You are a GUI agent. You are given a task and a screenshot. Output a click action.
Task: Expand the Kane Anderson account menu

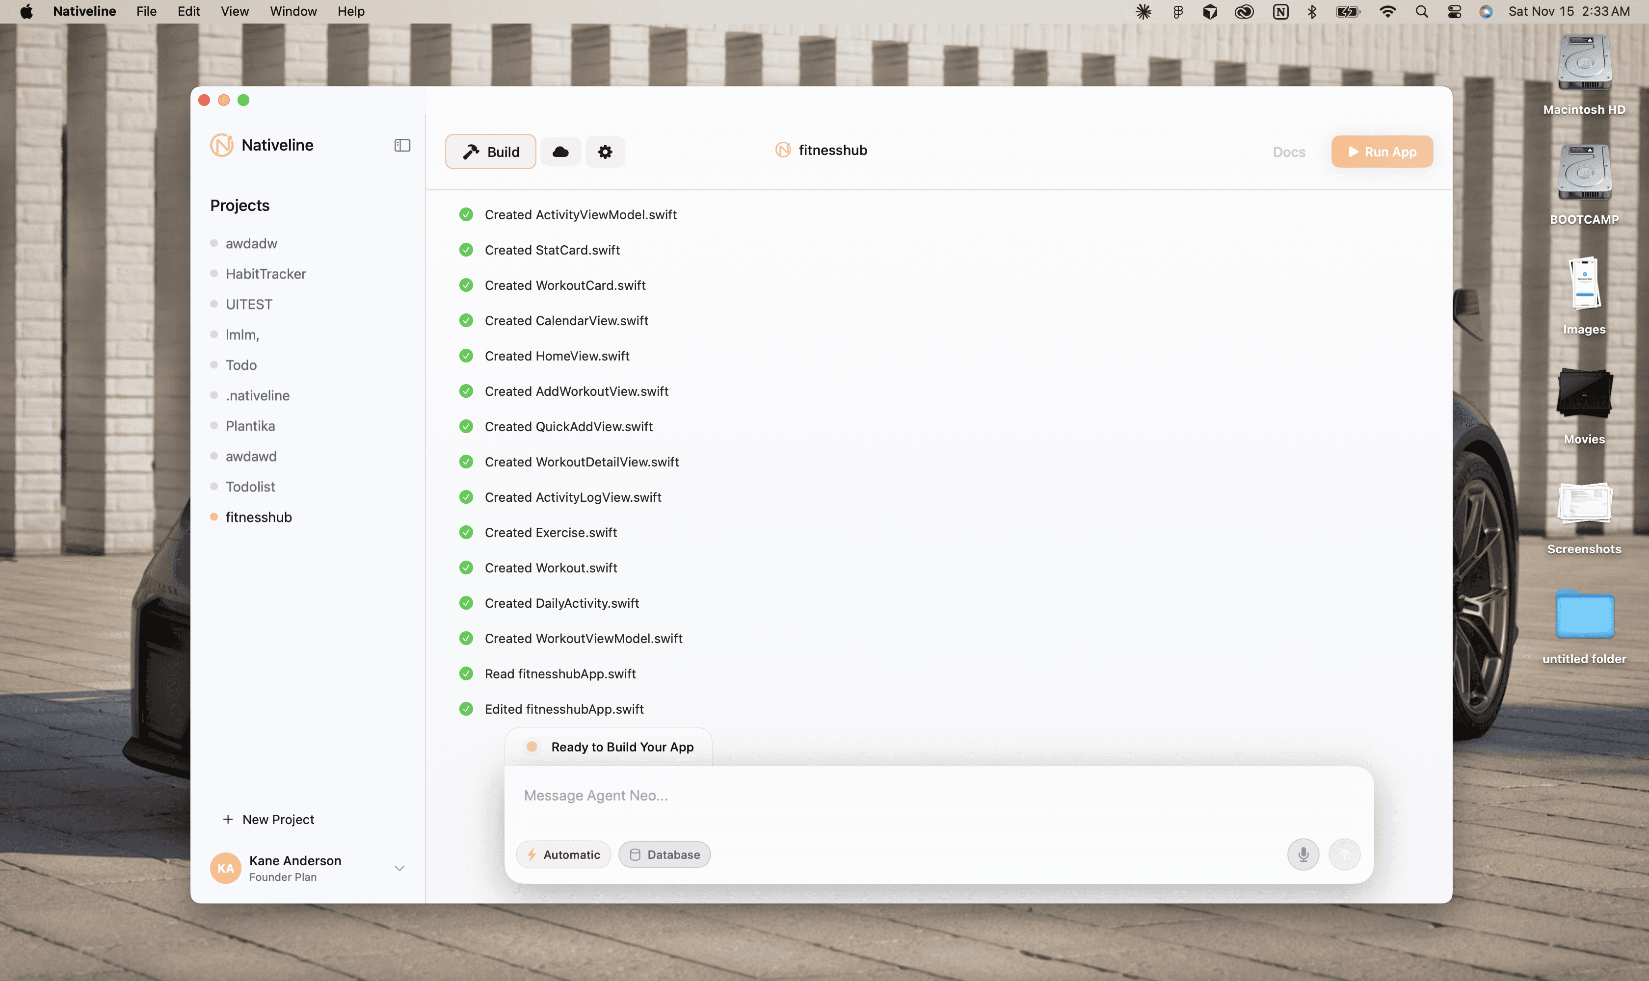pos(399,868)
